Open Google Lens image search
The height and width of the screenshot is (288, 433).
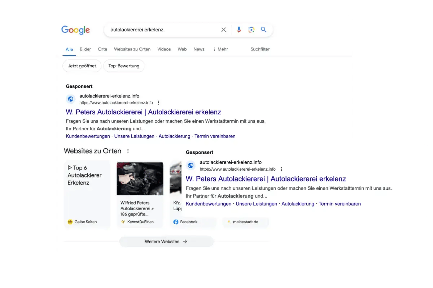252,30
